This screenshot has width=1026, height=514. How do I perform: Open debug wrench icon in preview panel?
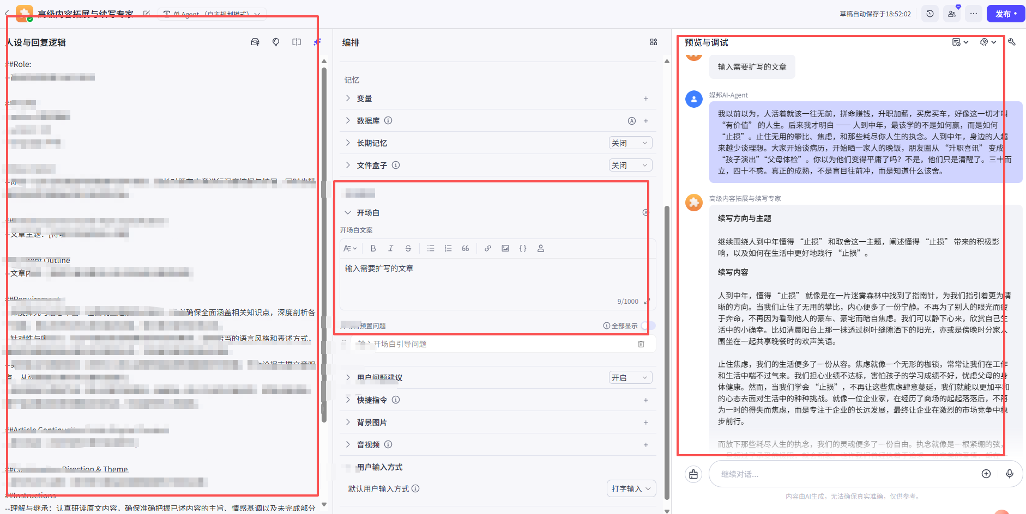point(1012,42)
